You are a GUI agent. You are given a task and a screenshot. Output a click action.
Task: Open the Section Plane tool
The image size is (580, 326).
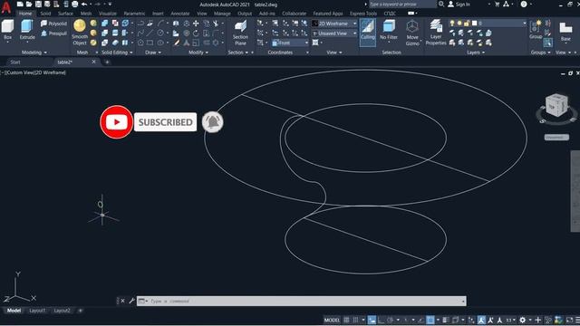(240, 33)
